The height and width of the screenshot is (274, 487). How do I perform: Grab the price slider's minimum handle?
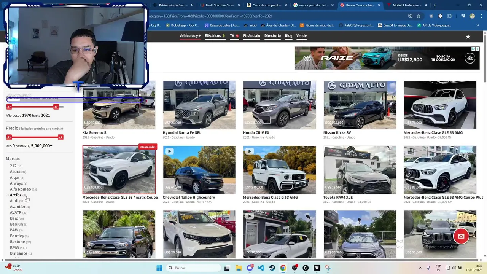click(x=9, y=137)
